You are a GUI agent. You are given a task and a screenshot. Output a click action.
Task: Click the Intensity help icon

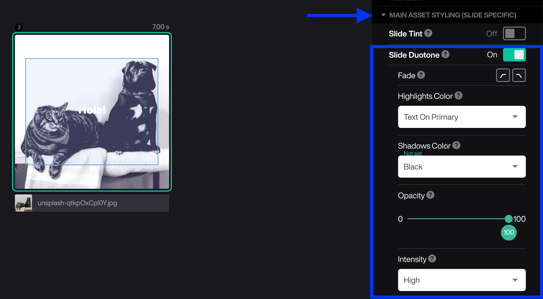(x=432, y=259)
